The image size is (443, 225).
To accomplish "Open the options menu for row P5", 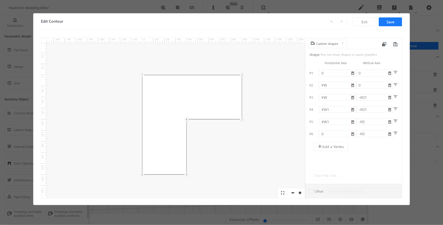I will (395, 121).
